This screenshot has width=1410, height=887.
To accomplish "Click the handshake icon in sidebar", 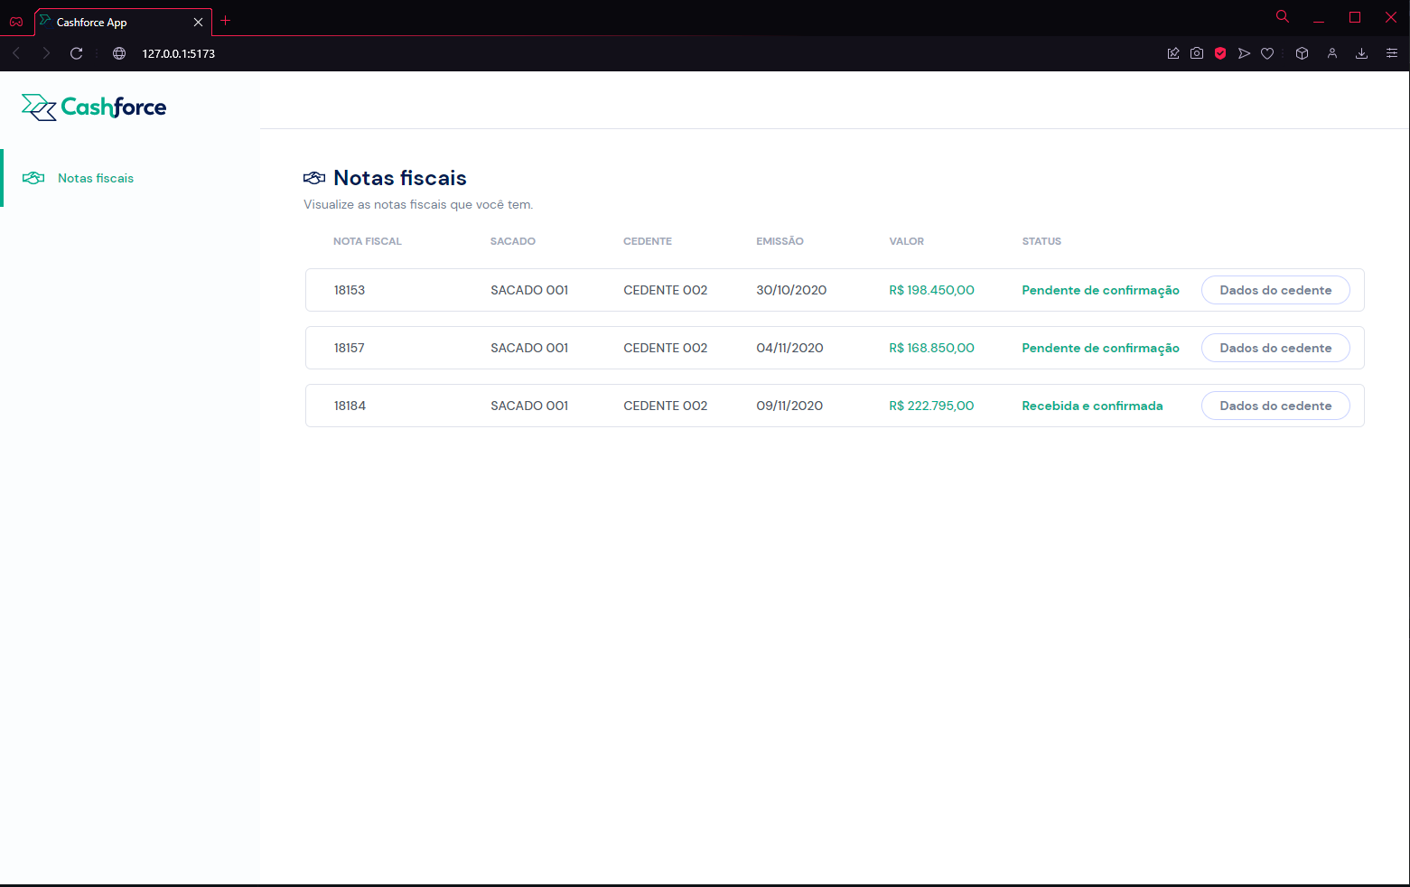I will 33,178.
